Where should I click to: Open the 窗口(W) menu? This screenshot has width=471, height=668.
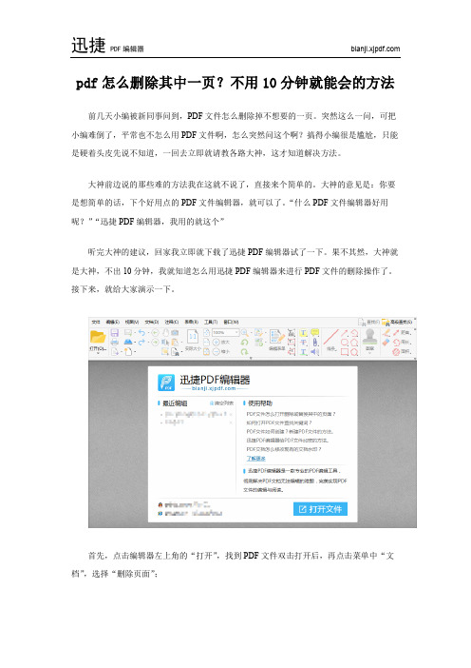231,322
